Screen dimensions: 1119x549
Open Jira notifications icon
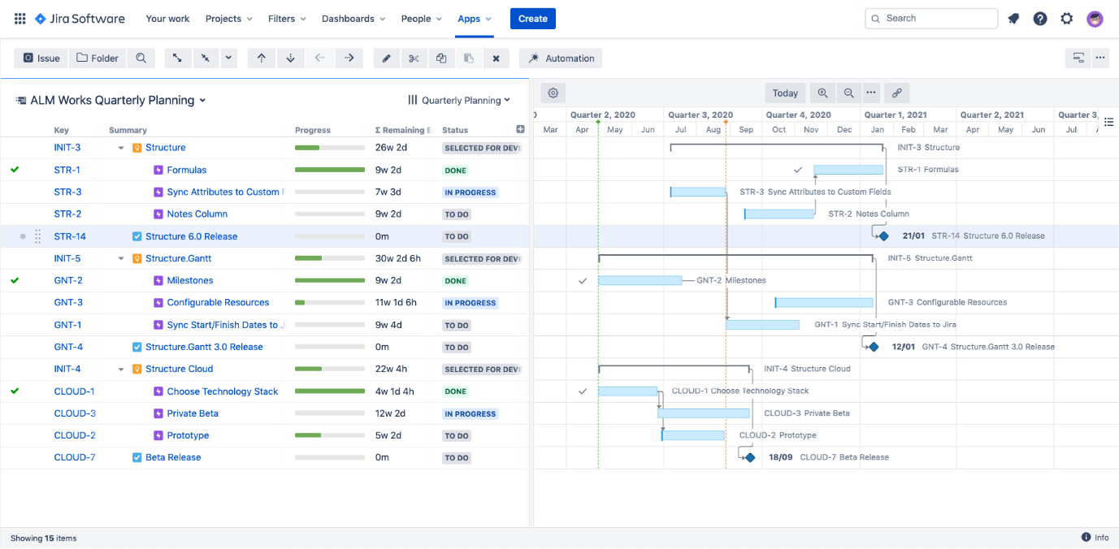1013,19
